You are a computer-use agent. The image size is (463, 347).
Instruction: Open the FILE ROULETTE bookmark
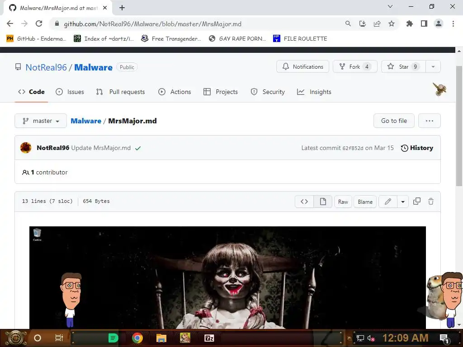300,39
